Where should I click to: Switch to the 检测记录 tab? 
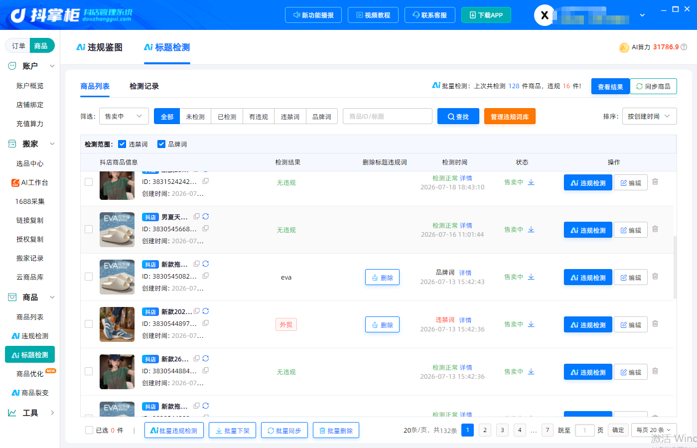144,86
